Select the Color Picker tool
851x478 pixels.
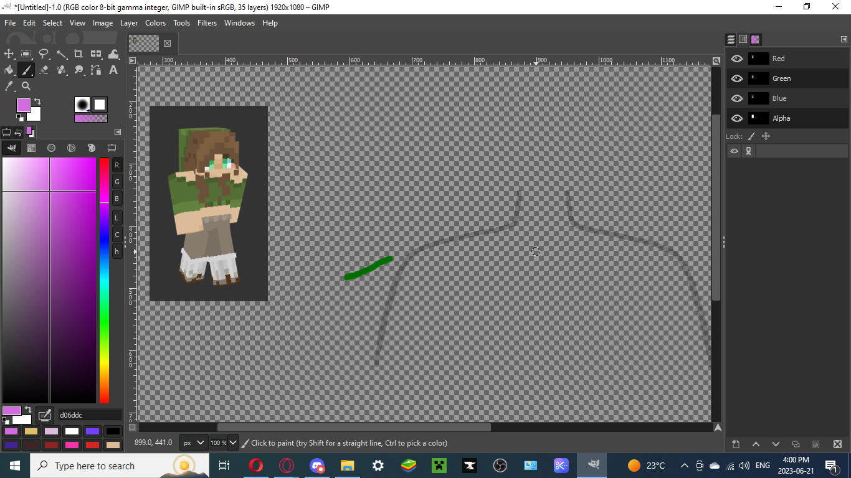click(x=9, y=86)
